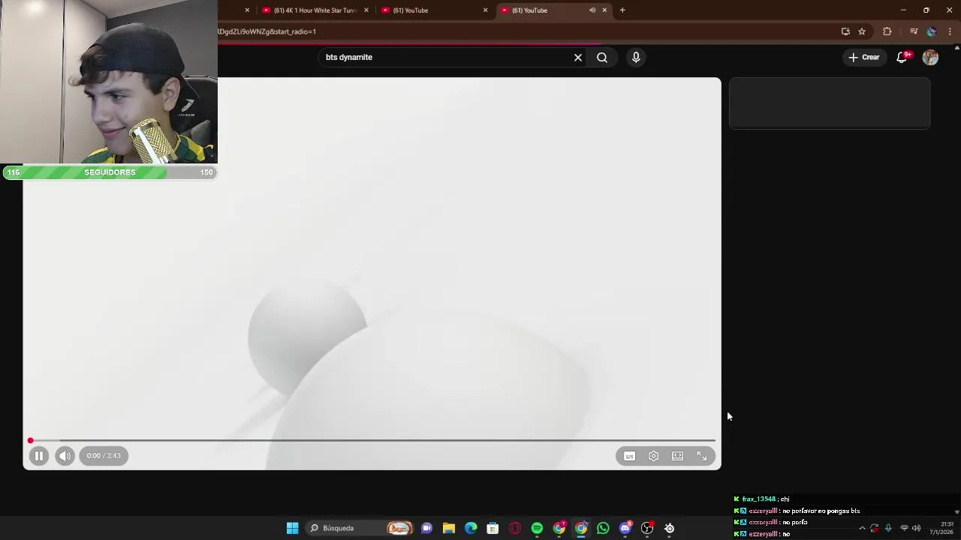This screenshot has width=961, height=540.
Task: Open the purple video chat app in taskbar
Action: point(426,528)
